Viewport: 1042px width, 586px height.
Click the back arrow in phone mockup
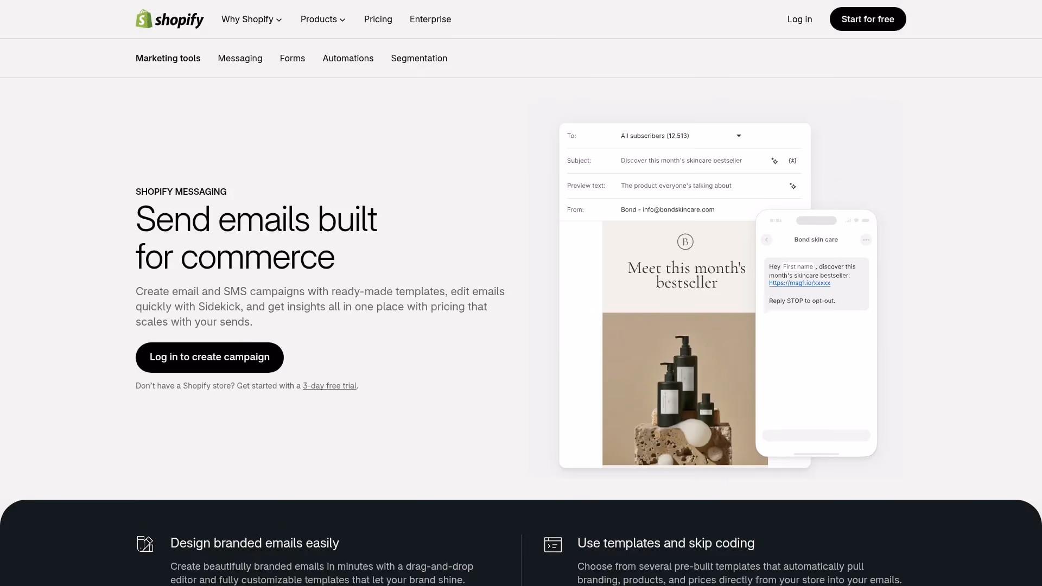tap(766, 239)
